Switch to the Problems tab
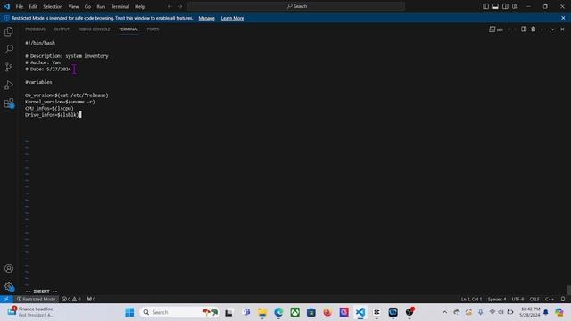Image resolution: width=571 pixels, height=321 pixels. (36, 29)
